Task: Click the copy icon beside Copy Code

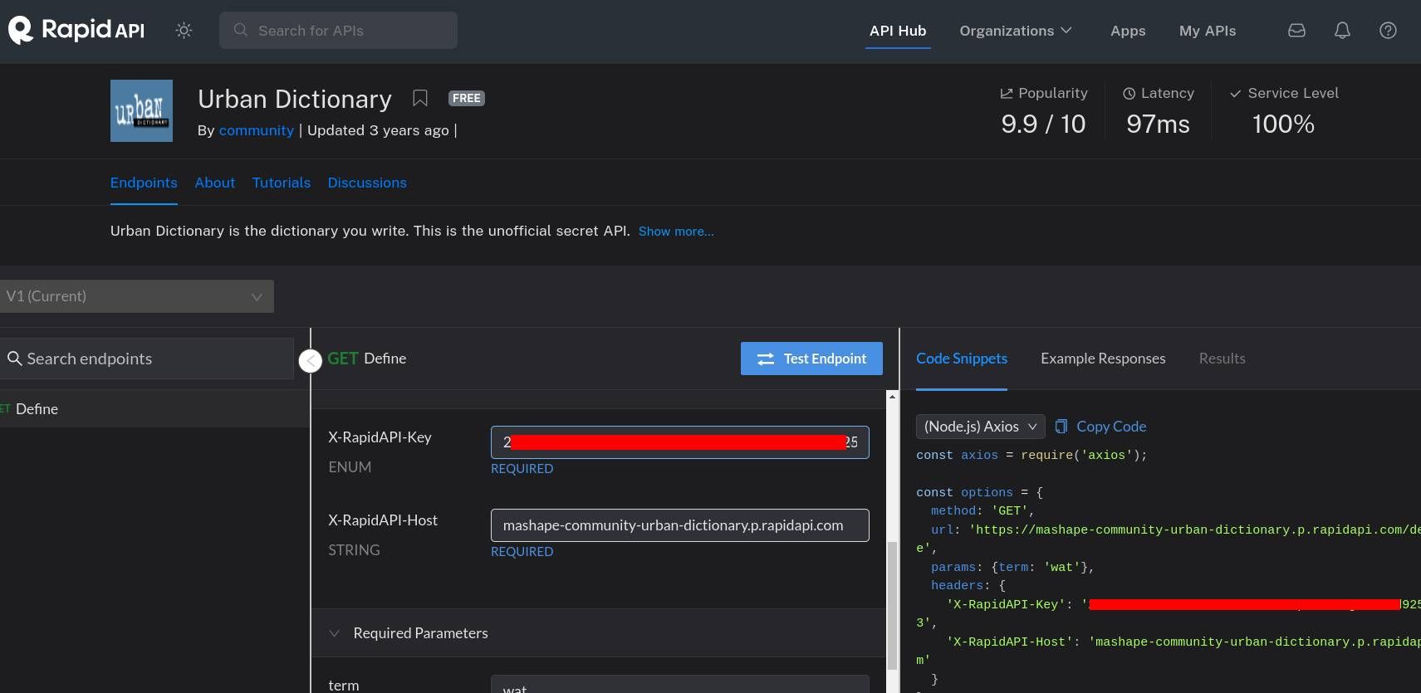Action: (1061, 427)
